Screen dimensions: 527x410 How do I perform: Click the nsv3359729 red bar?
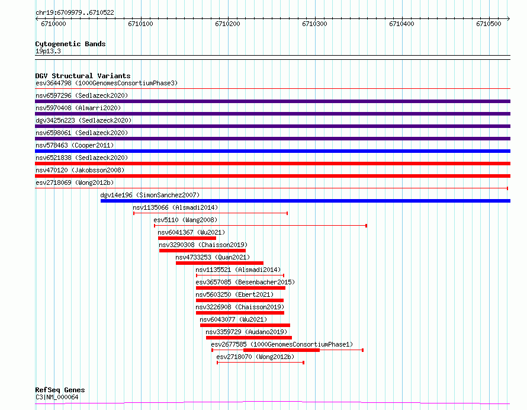pos(249,338)
